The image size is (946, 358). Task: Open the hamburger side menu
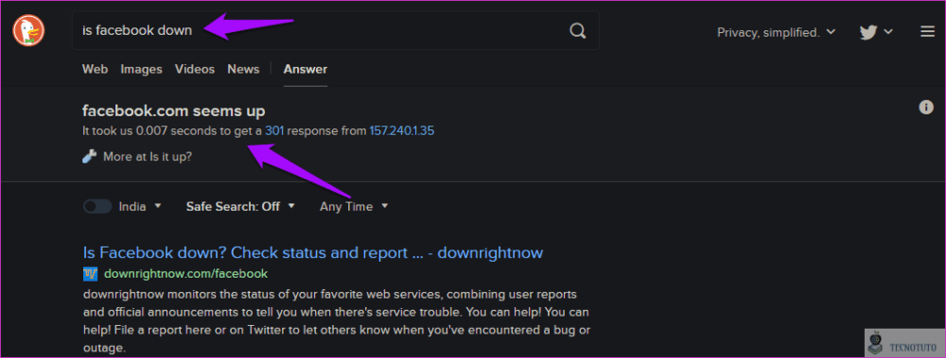(927, 31)
